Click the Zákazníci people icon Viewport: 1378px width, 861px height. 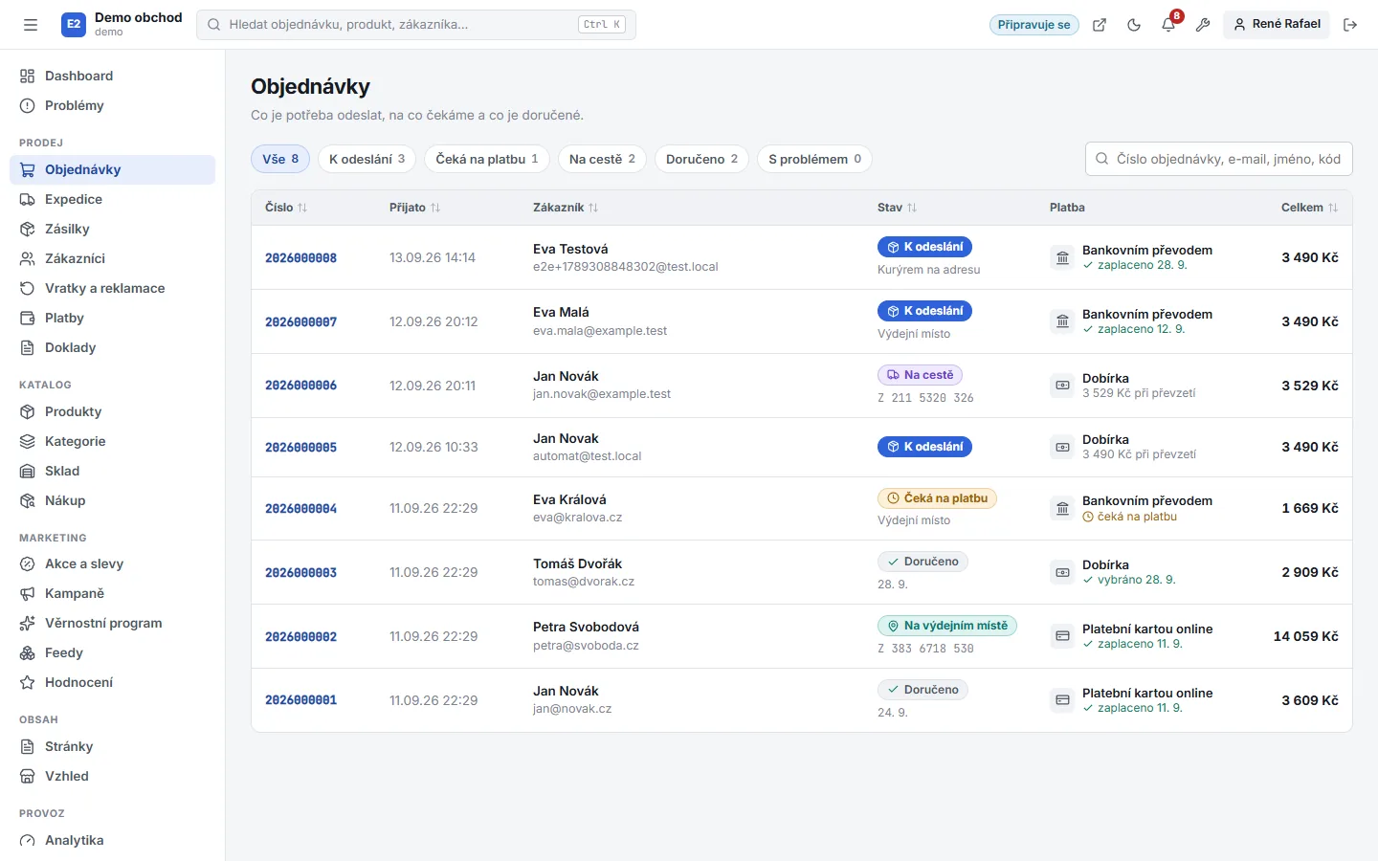click(28, 258)
